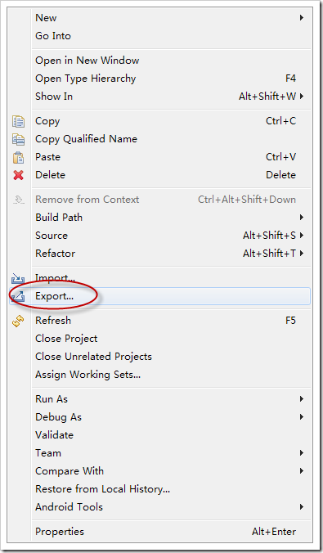The width and height of the screenshot is (323, 553).
Task: Expand the New submenu arrow
Action: pyautogui.click(x=302, y=18)
